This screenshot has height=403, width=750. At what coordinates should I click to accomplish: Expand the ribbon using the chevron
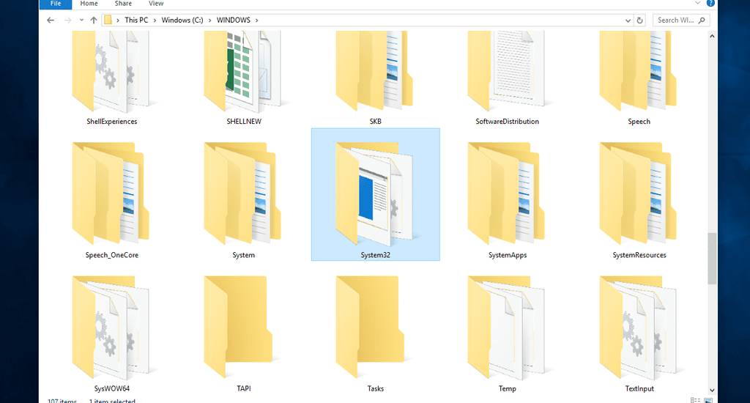699,4
